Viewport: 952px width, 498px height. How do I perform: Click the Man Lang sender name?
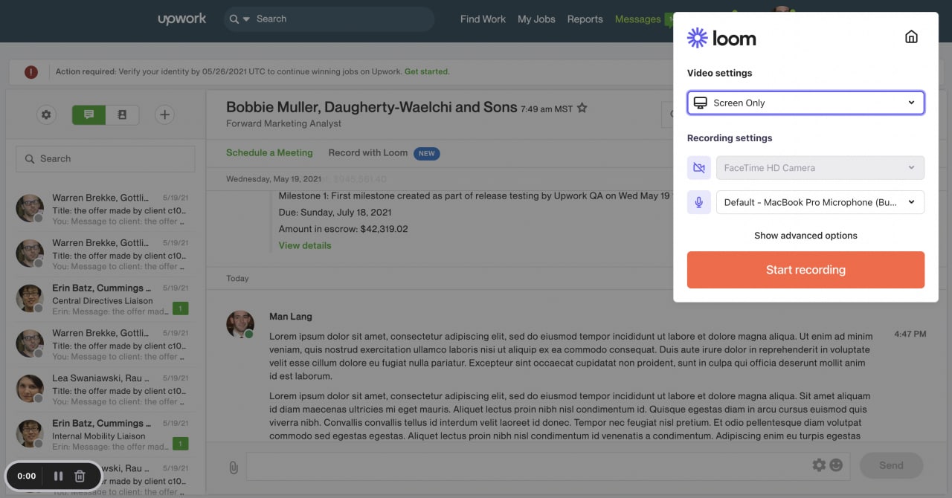(291, 317)
